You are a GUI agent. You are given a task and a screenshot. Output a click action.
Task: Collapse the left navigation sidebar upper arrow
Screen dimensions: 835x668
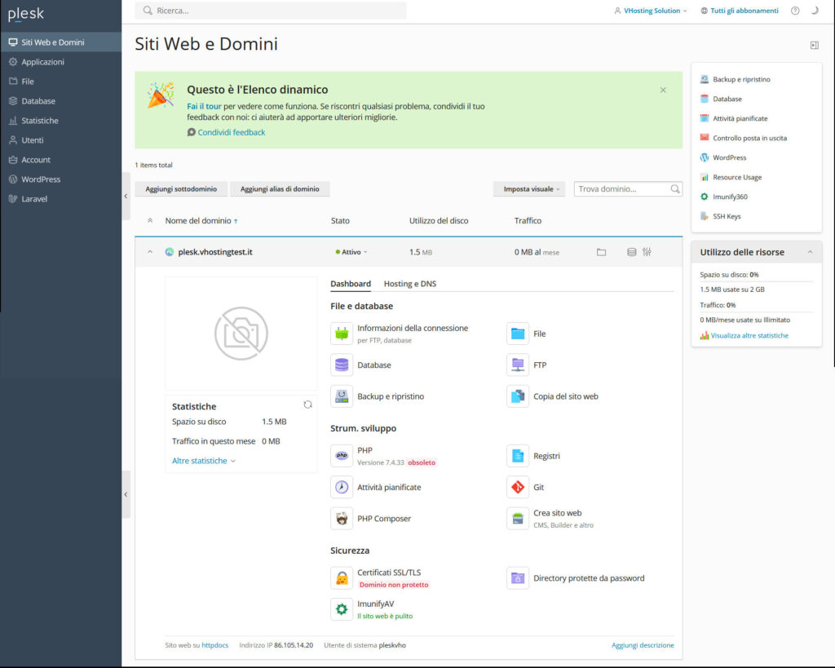[126, 196]
